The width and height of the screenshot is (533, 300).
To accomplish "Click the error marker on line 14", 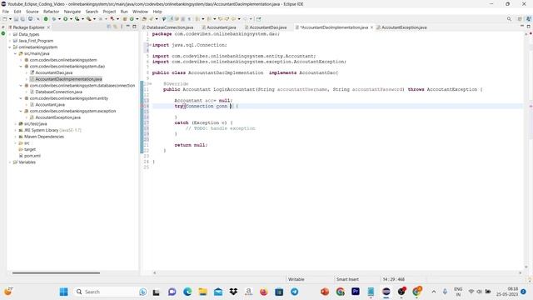I will 142,106.
